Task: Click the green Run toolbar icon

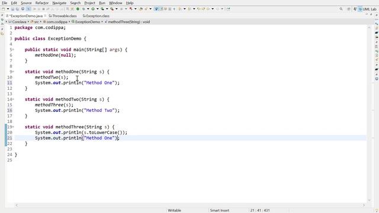Action: (x=93, y=9)
